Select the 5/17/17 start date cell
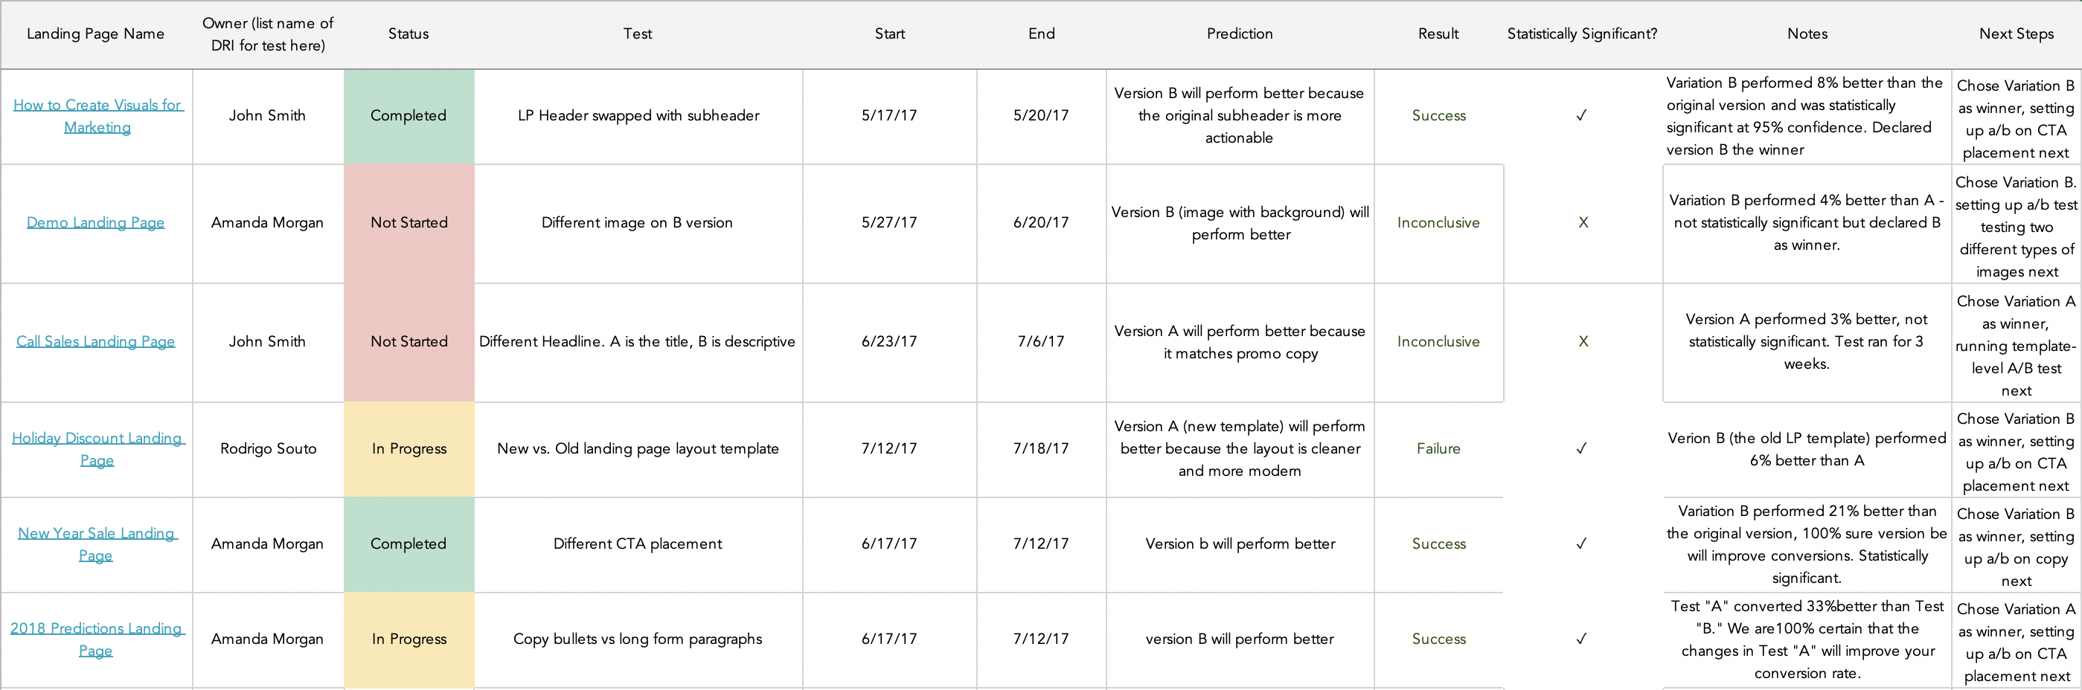Screen dimensions: 2082x690 (890, 116)
